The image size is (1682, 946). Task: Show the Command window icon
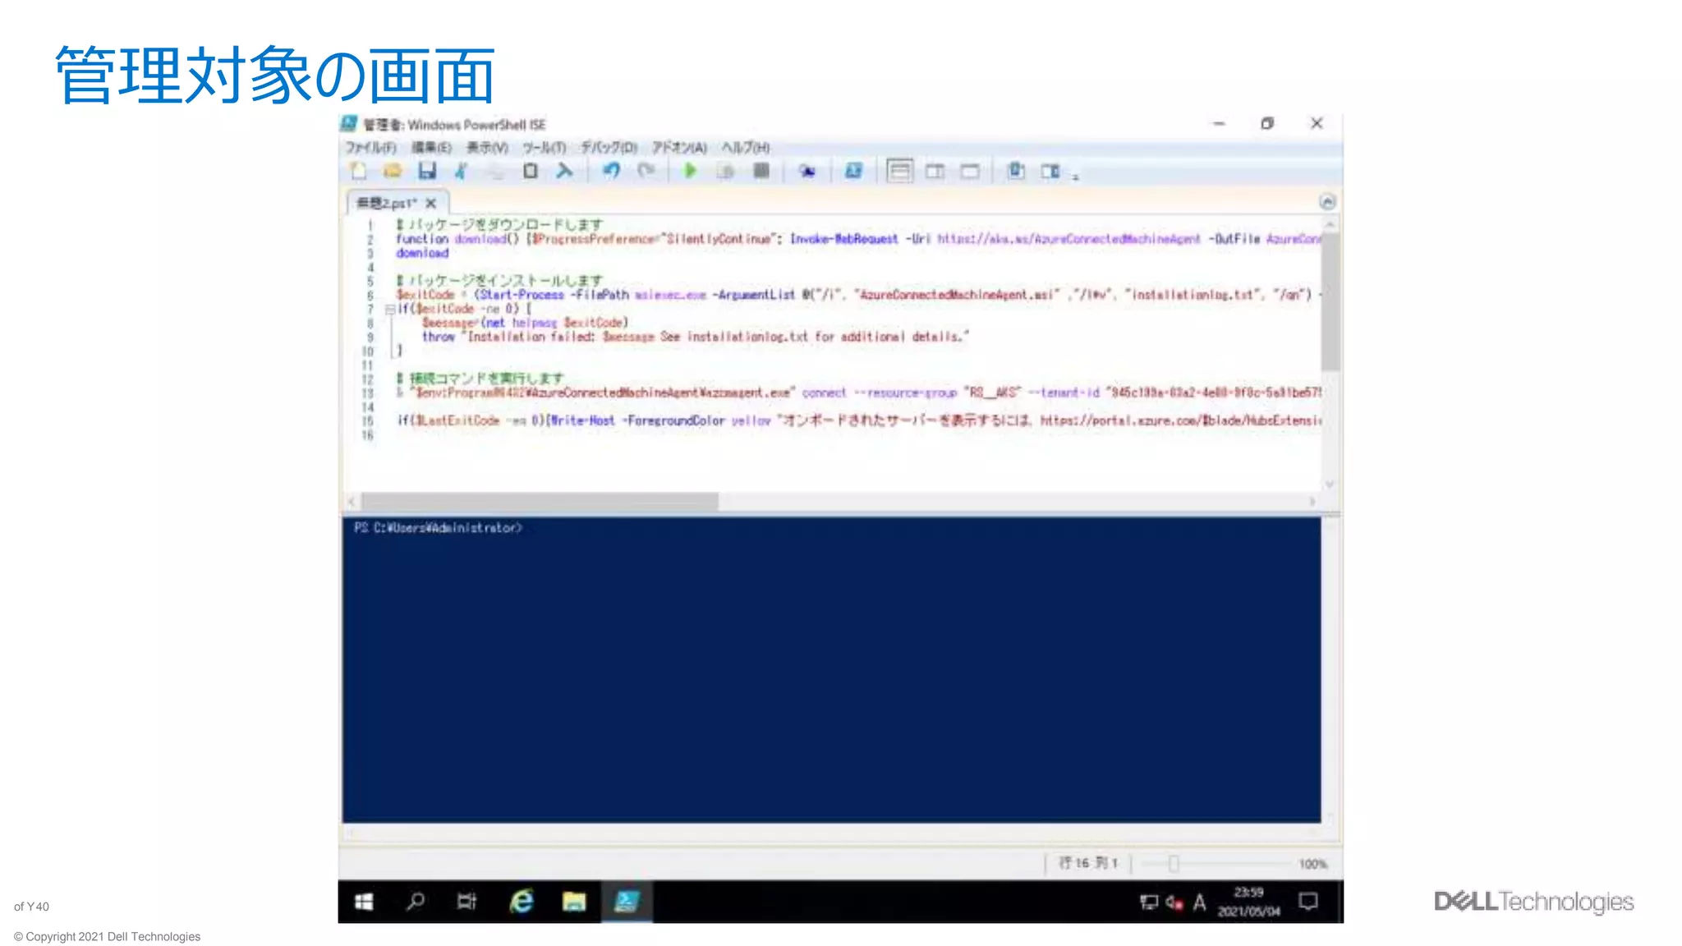(x=1016, y=171)
